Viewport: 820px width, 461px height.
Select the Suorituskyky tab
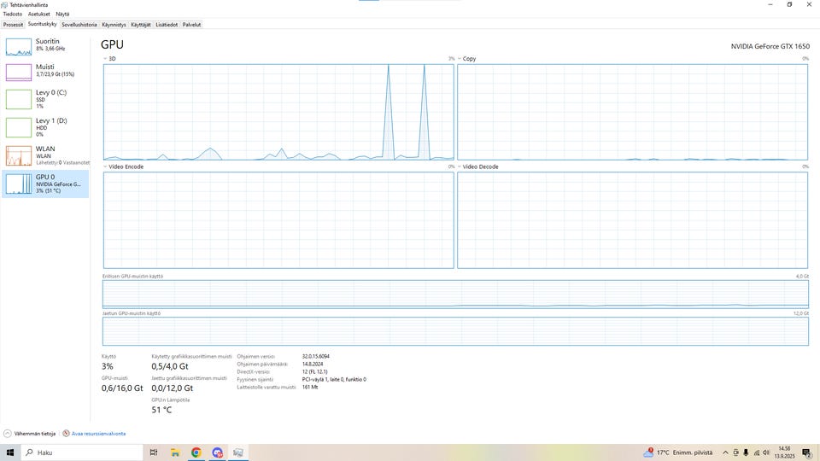(42, 24)
